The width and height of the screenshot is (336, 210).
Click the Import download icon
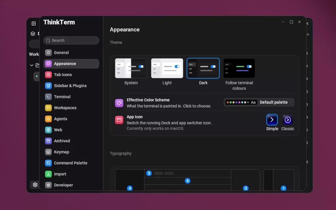[x=48, y=174]
